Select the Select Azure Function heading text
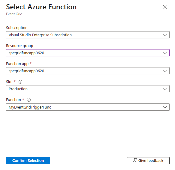This screenshot has width=175, height=170. pyautogui.click(x=41, y=7)
